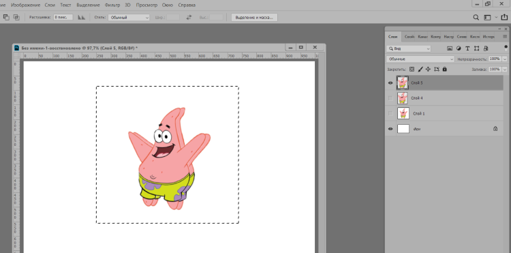Viewport: 511px width, 253px height.
Task: Open the Слои menu
Action: click(50, 5)
